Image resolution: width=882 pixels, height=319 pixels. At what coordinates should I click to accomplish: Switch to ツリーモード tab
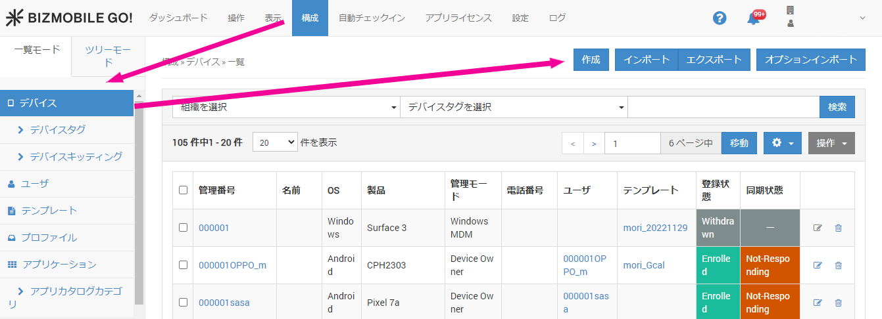point(108,56)
